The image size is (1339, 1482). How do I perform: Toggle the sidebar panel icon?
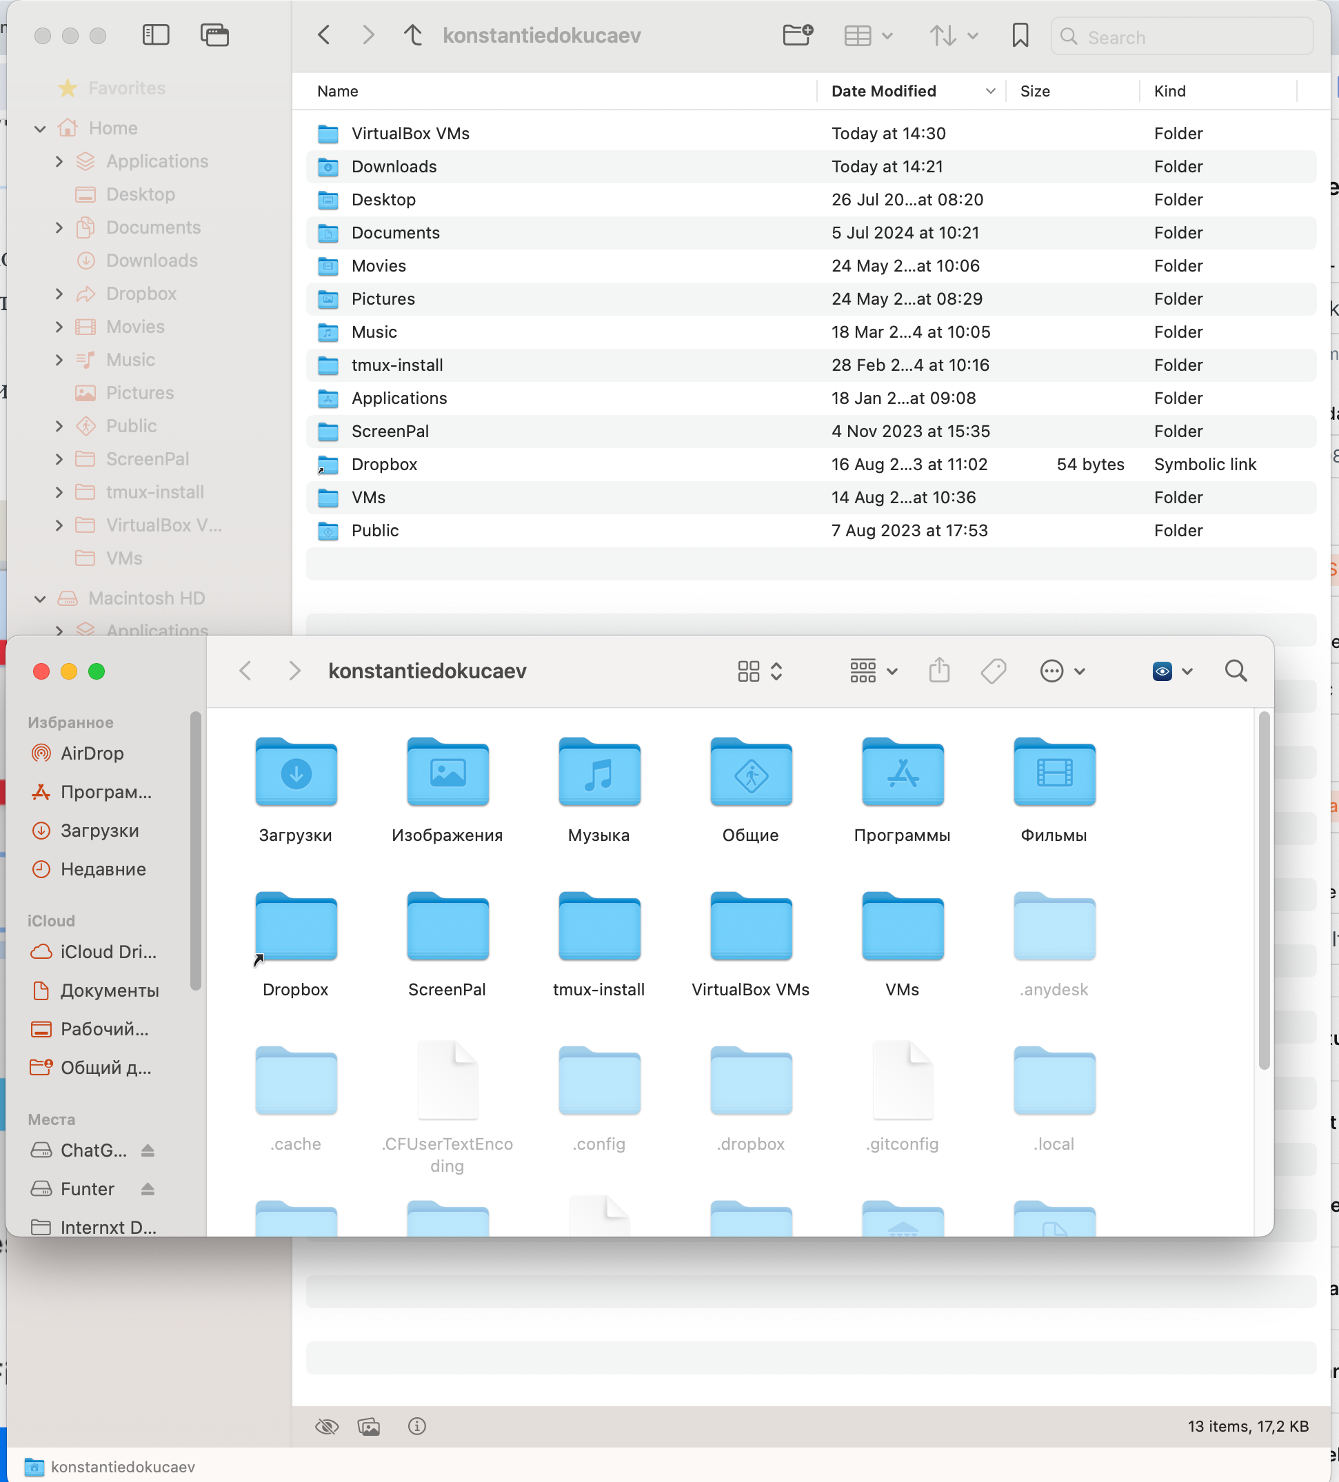pos(156,34)
